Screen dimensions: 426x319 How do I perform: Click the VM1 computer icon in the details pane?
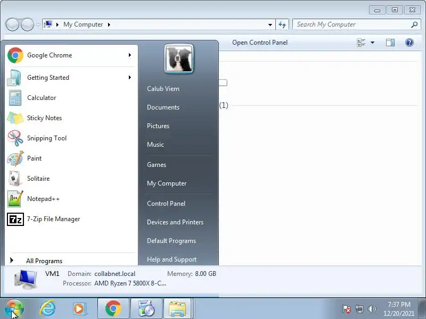click(26, 280)
